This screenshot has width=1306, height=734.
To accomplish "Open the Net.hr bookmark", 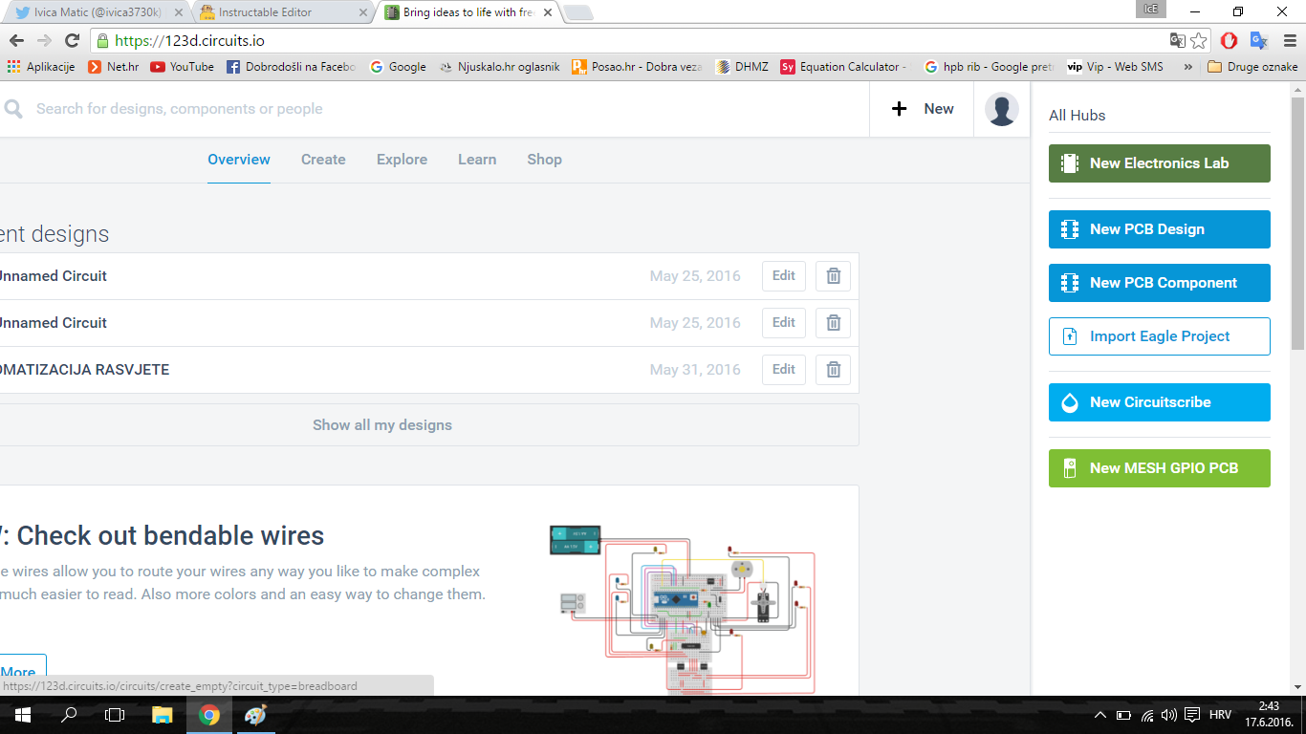I will [x=113, y=67].
